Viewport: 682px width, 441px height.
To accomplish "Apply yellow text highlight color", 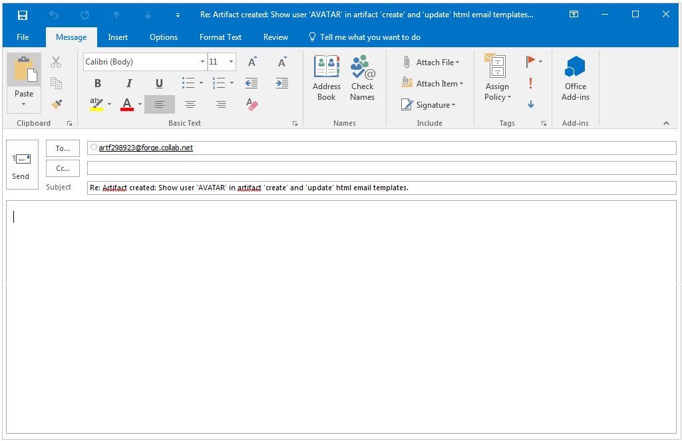I will point(96,104).
